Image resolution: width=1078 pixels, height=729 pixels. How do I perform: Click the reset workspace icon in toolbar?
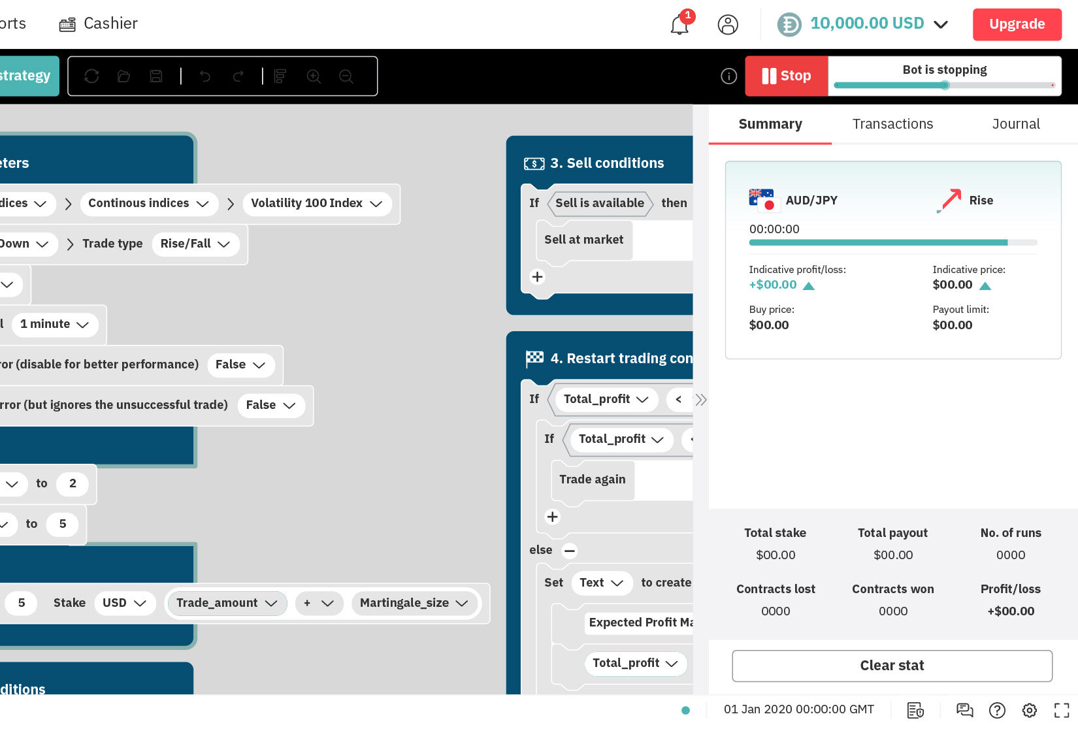click(91, 76)
